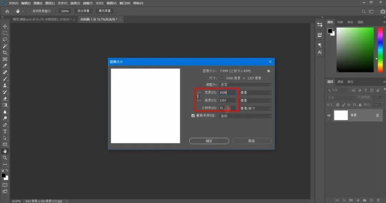Switch to the 色板 Swatches tab

(x=340, y=22)
